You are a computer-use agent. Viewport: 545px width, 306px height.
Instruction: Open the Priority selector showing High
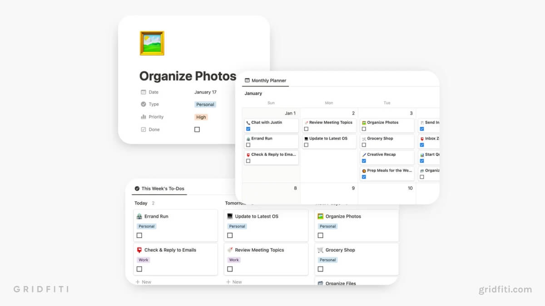tap(201, 117)
